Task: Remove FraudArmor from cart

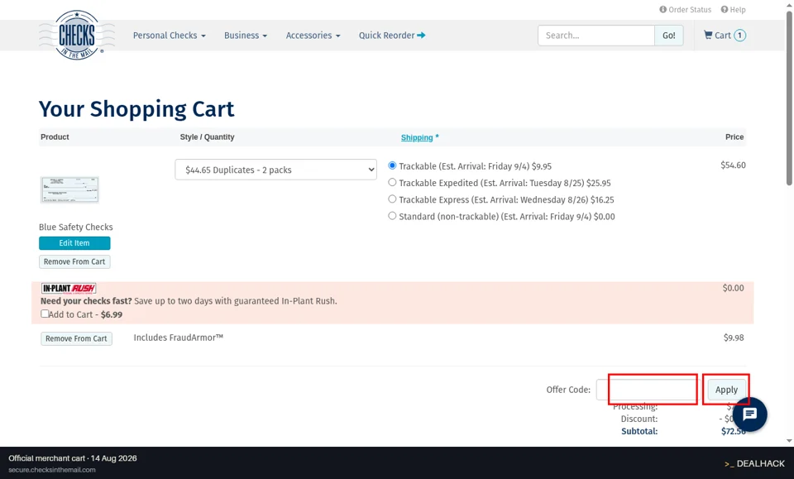Action: (76, 338)
